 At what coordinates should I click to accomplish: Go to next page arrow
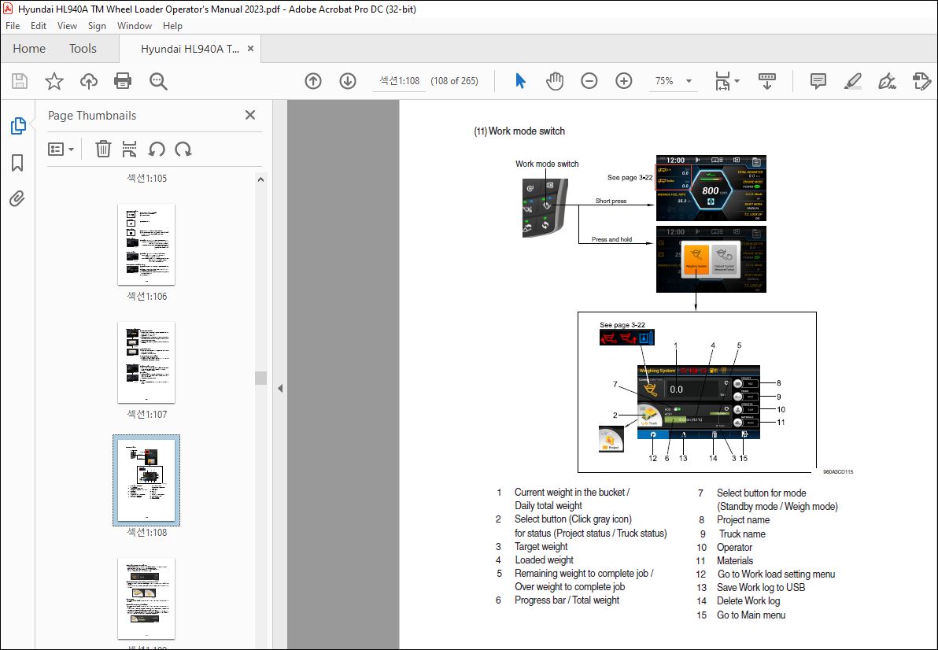tap(348, 81)
